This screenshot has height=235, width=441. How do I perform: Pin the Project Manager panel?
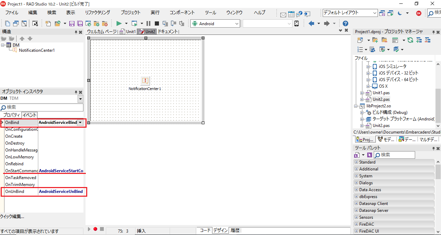tap(433, 32)
